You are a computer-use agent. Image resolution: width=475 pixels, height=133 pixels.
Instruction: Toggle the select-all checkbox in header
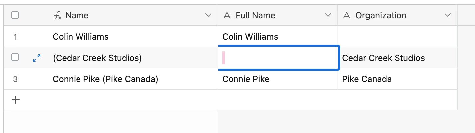(15, 15)
